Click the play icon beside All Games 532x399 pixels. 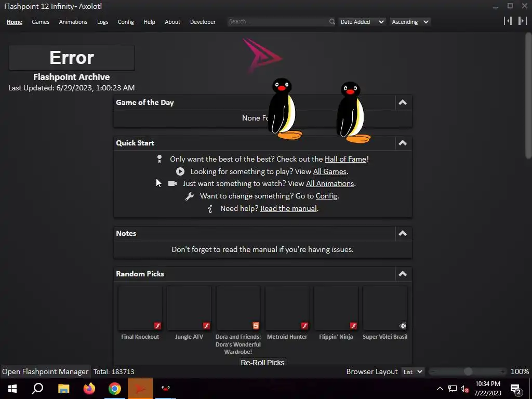[180, 171]
